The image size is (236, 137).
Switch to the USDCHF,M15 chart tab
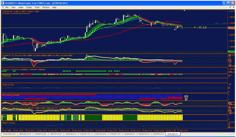(x=100, y=134)
